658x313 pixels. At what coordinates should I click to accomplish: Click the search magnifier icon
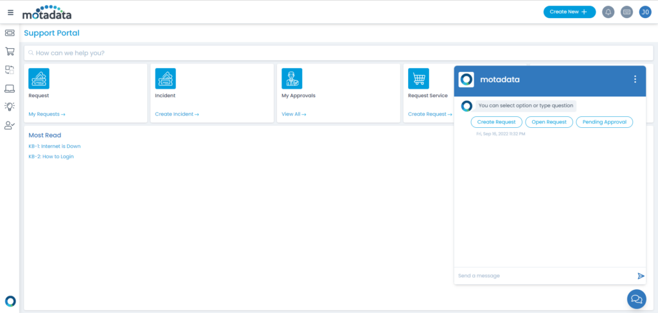tap(31, 53)
